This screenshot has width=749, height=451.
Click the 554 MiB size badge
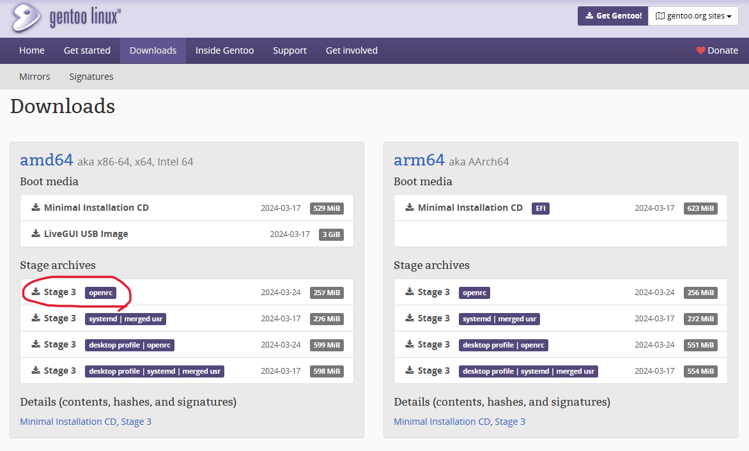point(701,371)
